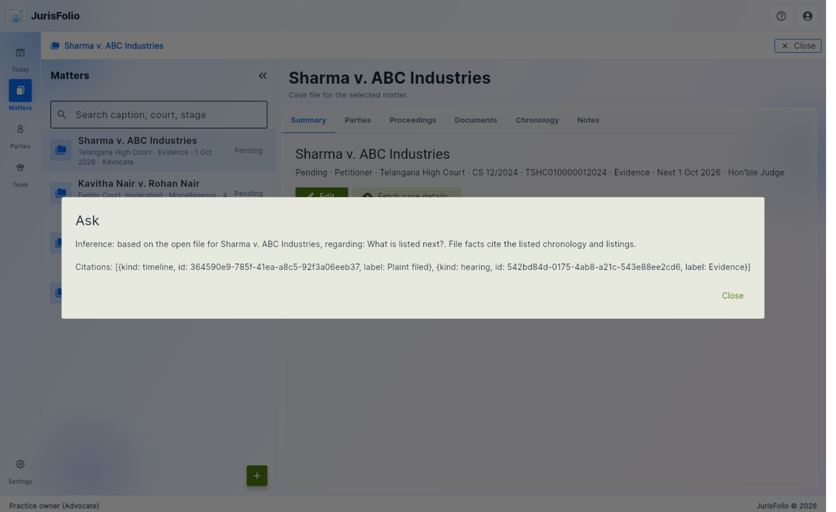Close the Sharma v. ABC Industries file
Viewport: 836px width, 512px height.
pos(797,46)
